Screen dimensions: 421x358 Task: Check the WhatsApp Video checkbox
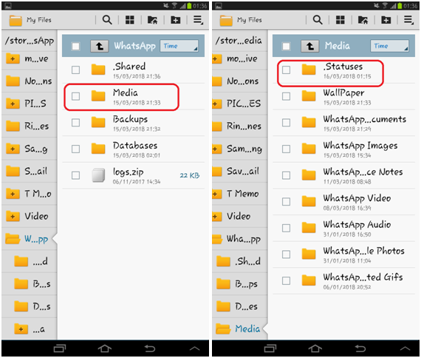pyautogui.click(x=287, y=202)
